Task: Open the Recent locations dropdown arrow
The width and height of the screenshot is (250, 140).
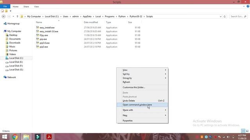Action: (13, 16)
